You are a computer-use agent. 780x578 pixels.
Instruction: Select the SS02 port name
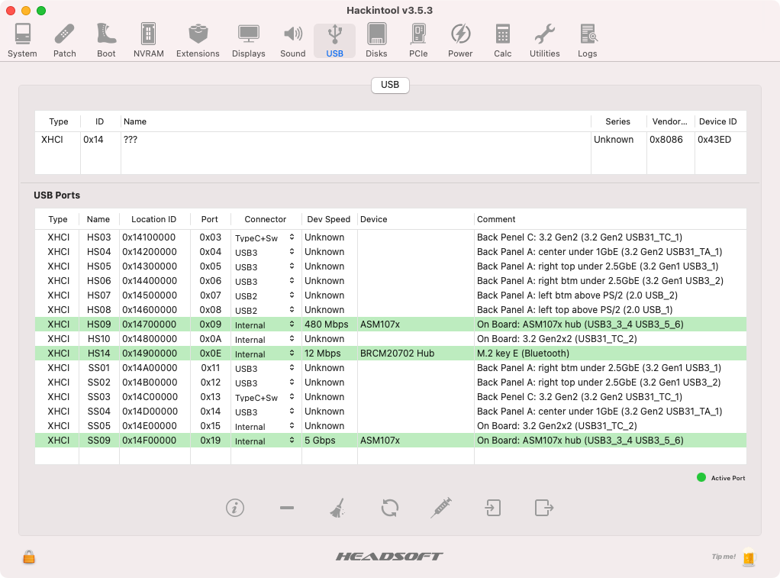(98, 383)
